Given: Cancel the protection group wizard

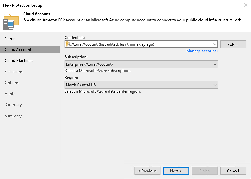Looking at the screenshot, I should (x=233, y=171).
